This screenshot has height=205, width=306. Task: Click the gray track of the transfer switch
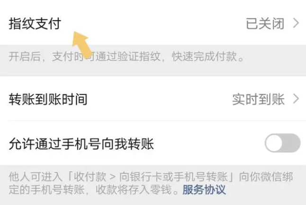[x=292, y=143]
